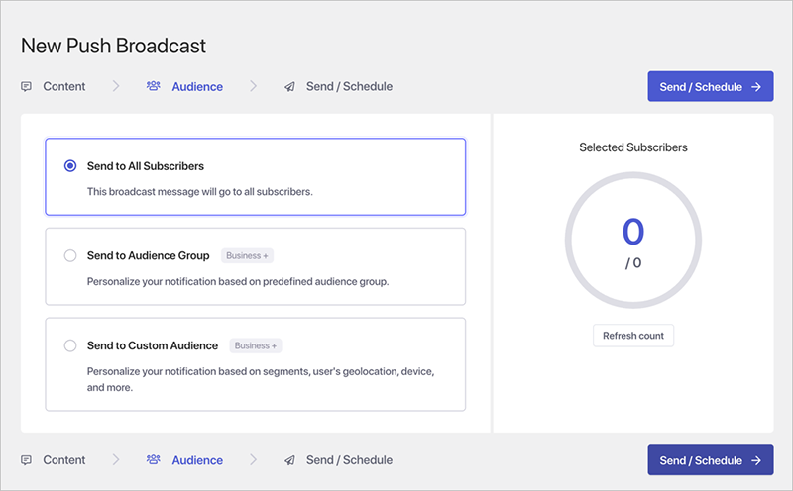Select the Send to Custom Audience radio

point(70,346)
